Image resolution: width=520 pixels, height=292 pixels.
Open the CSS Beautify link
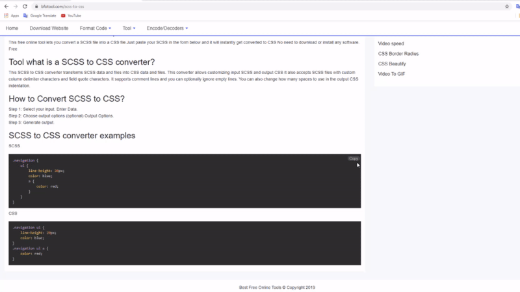coord(392,64)
